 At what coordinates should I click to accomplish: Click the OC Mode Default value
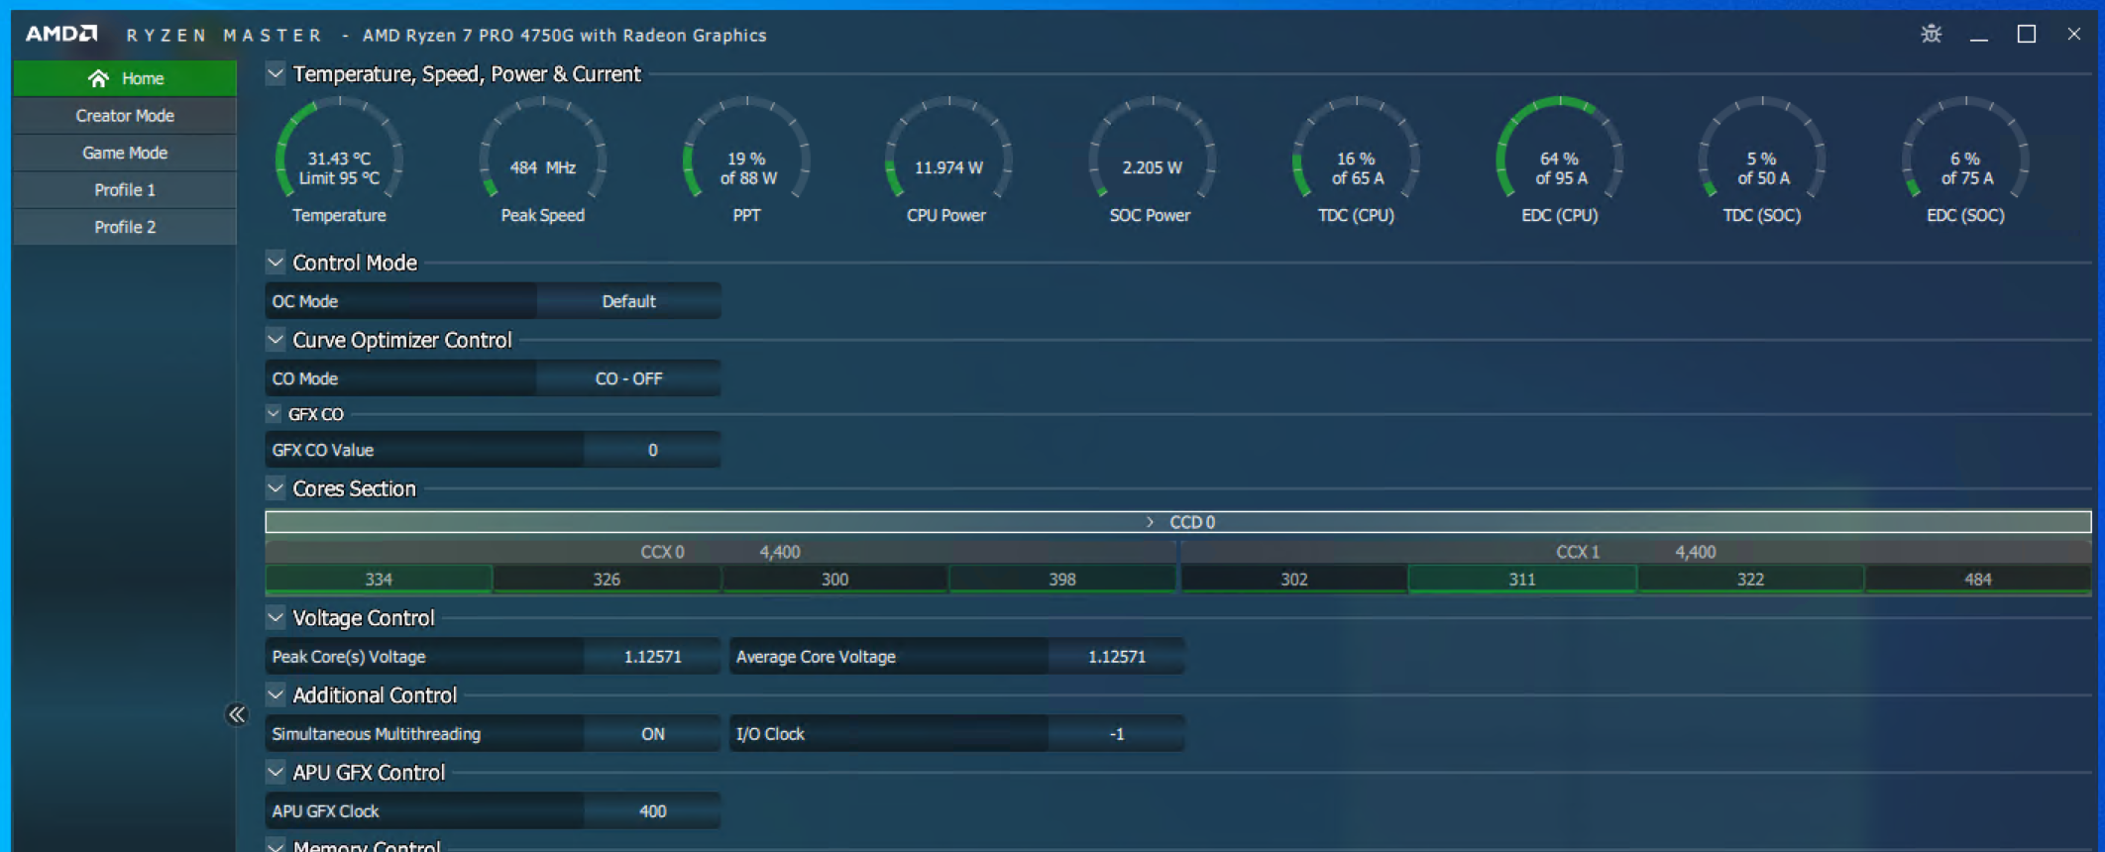(x=628, y=301)
